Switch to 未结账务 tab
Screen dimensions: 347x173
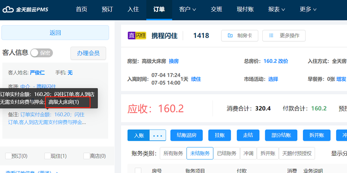pos(200,153)
